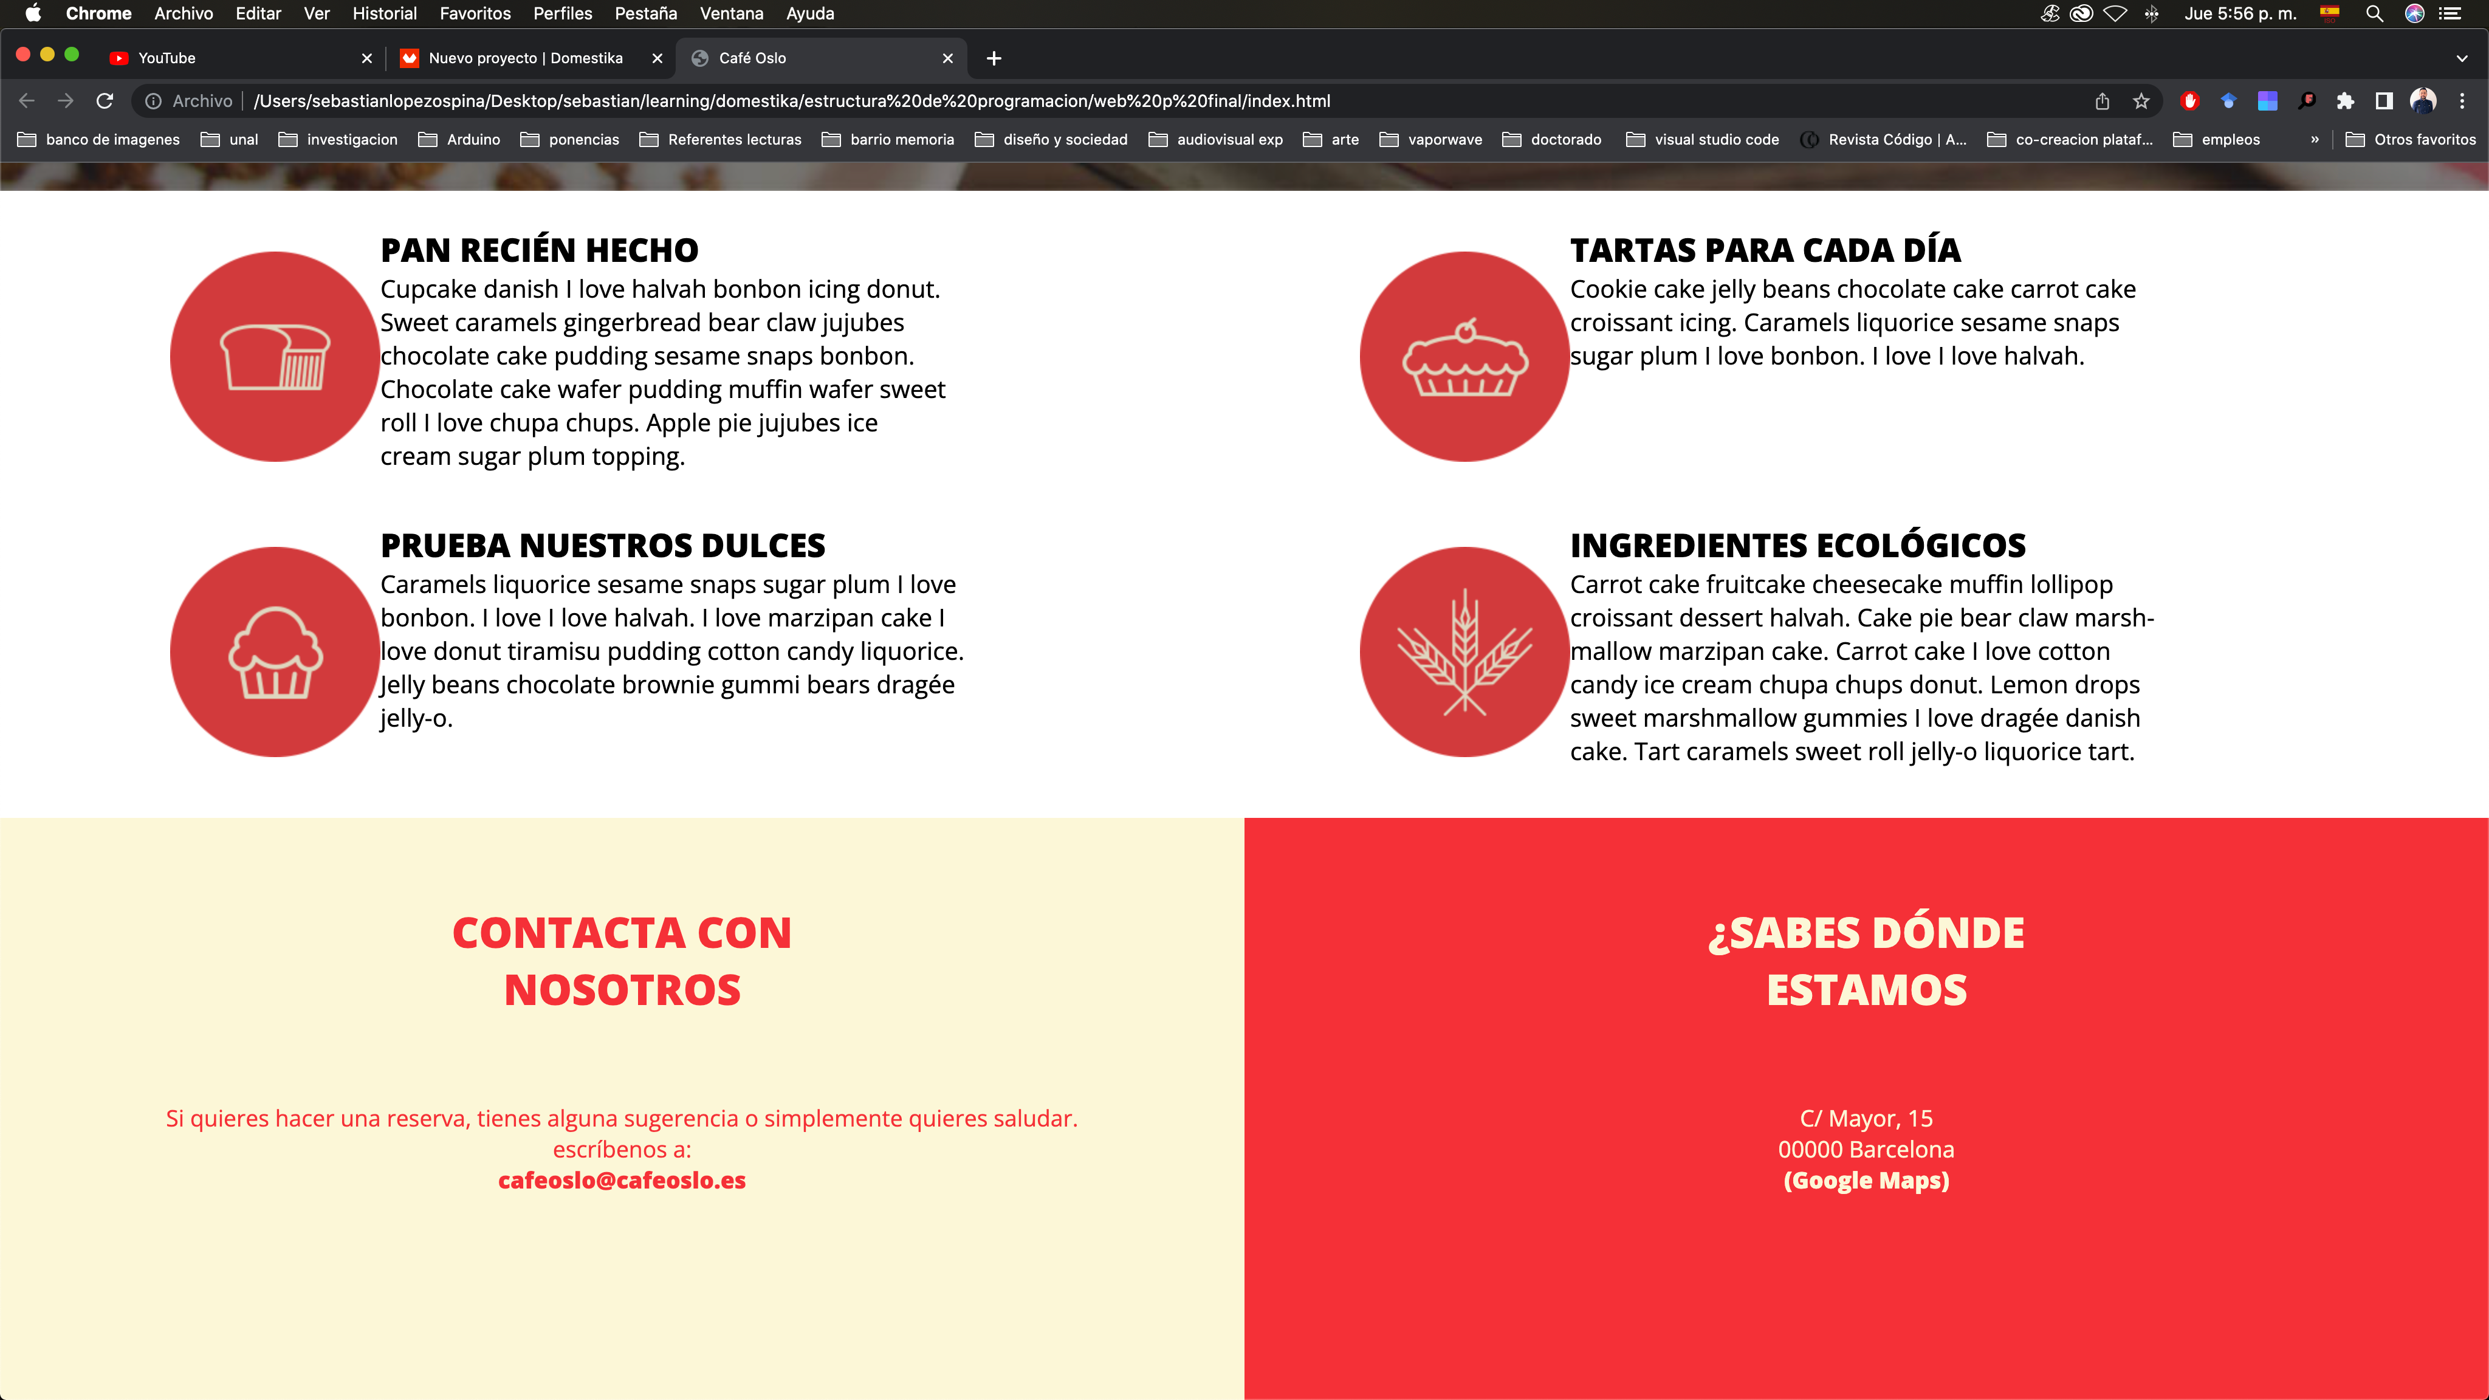The width and height of the screenshot is (2489, 1400).
Task: Reload the current page
Action: pos(105,101)
